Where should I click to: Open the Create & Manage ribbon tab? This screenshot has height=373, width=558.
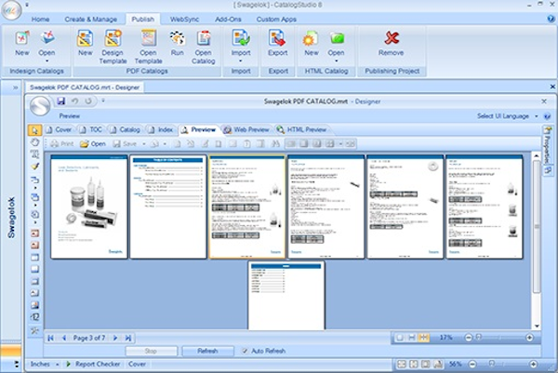tap(91, 20)
